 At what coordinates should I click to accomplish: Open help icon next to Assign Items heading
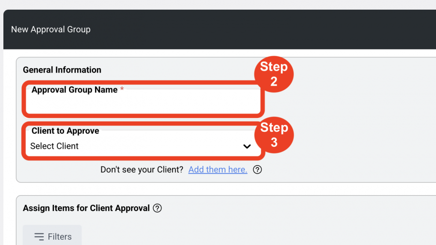click(x=157, y=208)
